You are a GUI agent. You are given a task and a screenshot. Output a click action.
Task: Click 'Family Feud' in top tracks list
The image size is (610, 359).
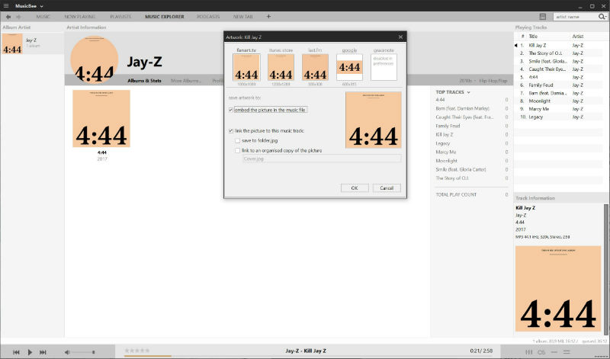click(448, 126)
